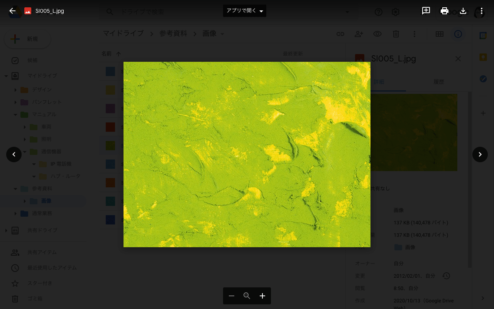
Task: Collapse side panel with chevron
Action: [483, 298]
